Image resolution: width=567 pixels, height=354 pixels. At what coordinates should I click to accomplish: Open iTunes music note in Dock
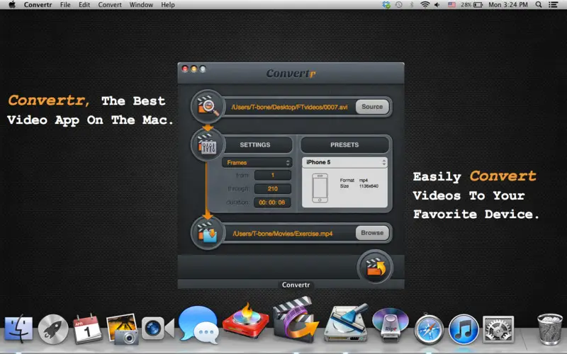pos(464,329)
